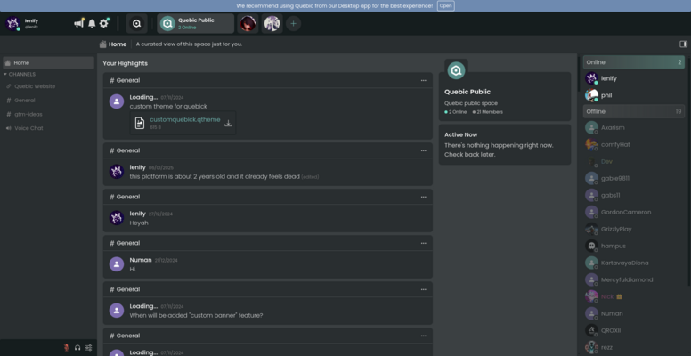Image resolution: width=691 pixels, height=356 pixels.
Task: Open options menu on second General highlight
Action: coord(424,150)
